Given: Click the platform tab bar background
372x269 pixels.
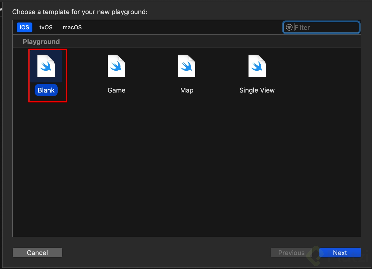Looking at the screenshot, I should pyautogui.click(x=177, y=27).
